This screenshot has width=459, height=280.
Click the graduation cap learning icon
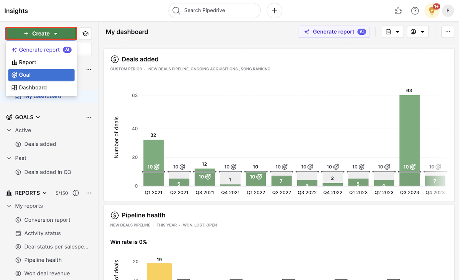pyautogui.click(x=86, y=34)
